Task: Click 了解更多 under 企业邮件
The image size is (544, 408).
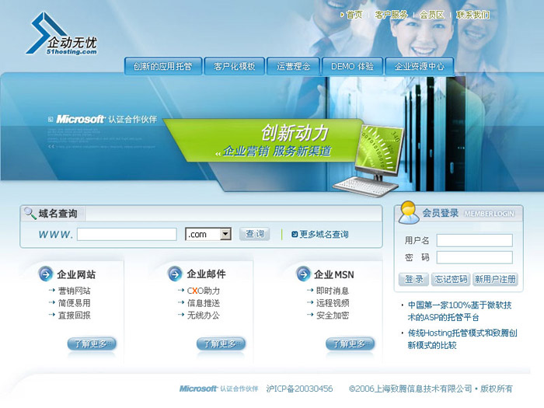Action: tap(221, 343)
